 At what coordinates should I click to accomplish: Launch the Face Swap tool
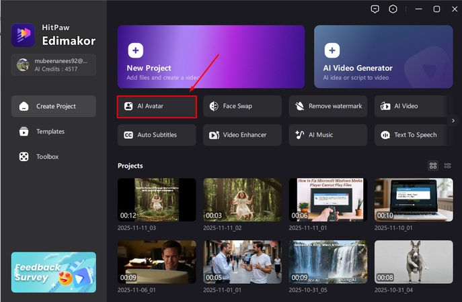click(242, 106)
